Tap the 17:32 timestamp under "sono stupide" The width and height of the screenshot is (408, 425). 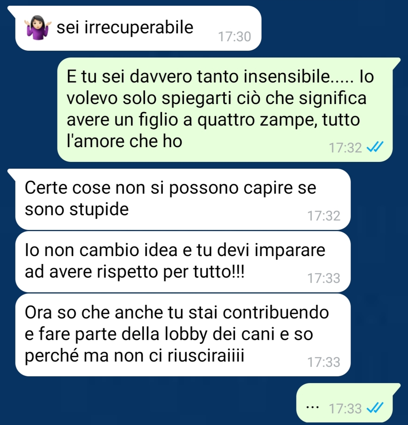tap(324, 216)
